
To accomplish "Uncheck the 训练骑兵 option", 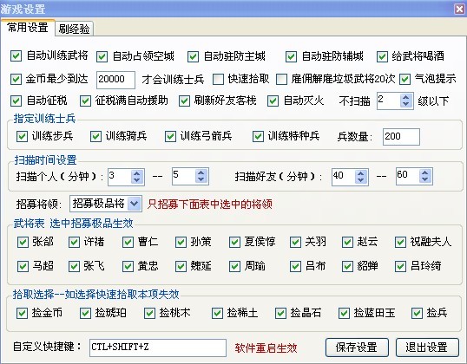I will (x=95, y=137).
